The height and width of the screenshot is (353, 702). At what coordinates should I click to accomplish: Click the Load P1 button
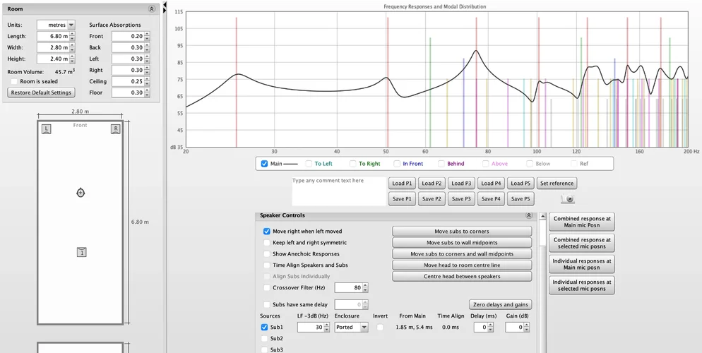(x=402, y=184)
